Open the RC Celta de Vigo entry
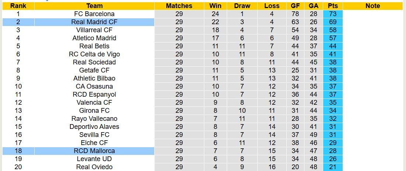Screen dimensions: 406x171 94,54
